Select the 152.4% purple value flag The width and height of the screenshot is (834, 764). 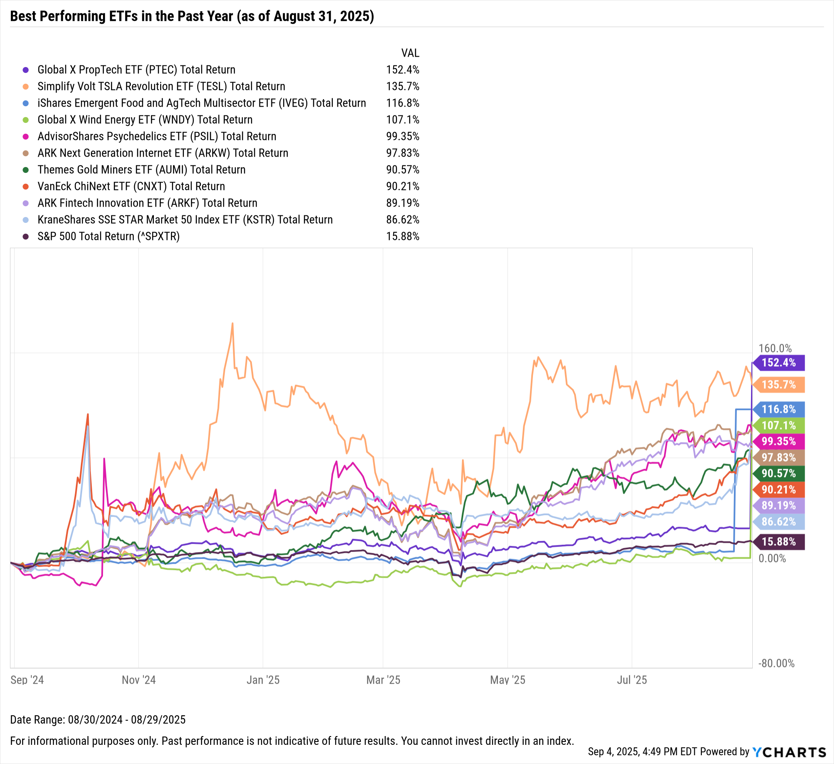[778, 362]
